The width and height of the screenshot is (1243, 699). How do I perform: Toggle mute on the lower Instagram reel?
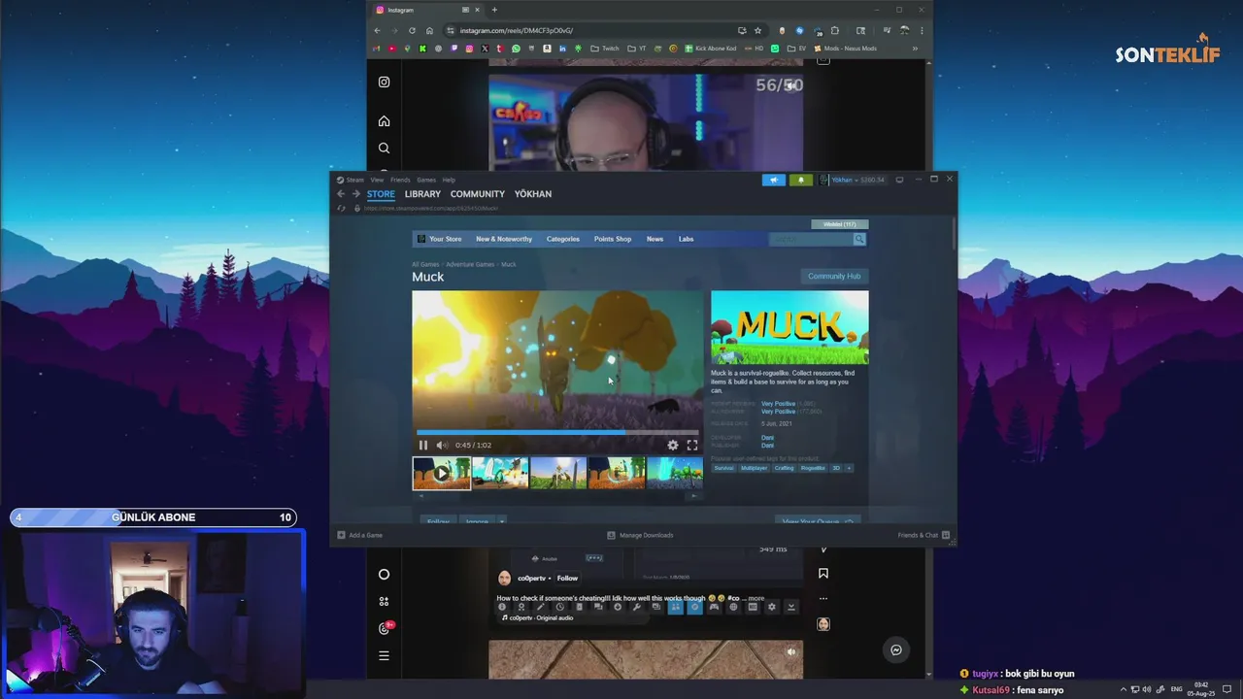tap(790, 652)
